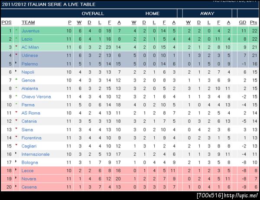Viewport: 260px width, 200px height.
Task: Click the black arrow next to Napoli
Action: coord(16,72)
